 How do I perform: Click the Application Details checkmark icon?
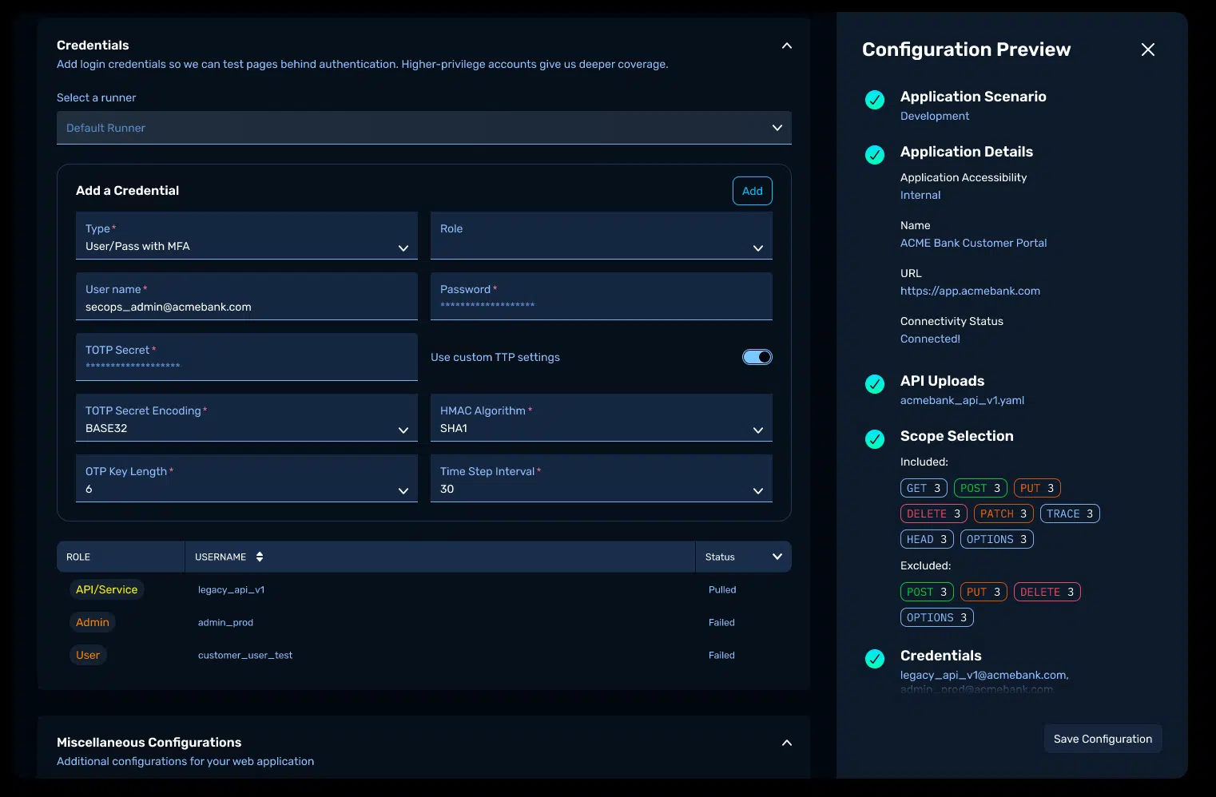[875, 155]
